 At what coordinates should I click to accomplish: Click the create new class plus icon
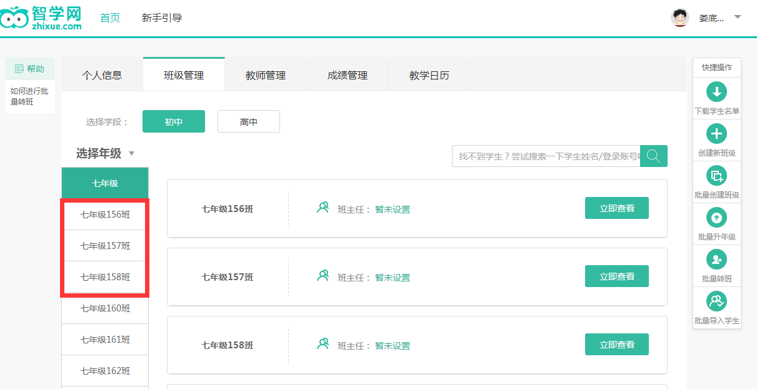click(x=716, y=134)
